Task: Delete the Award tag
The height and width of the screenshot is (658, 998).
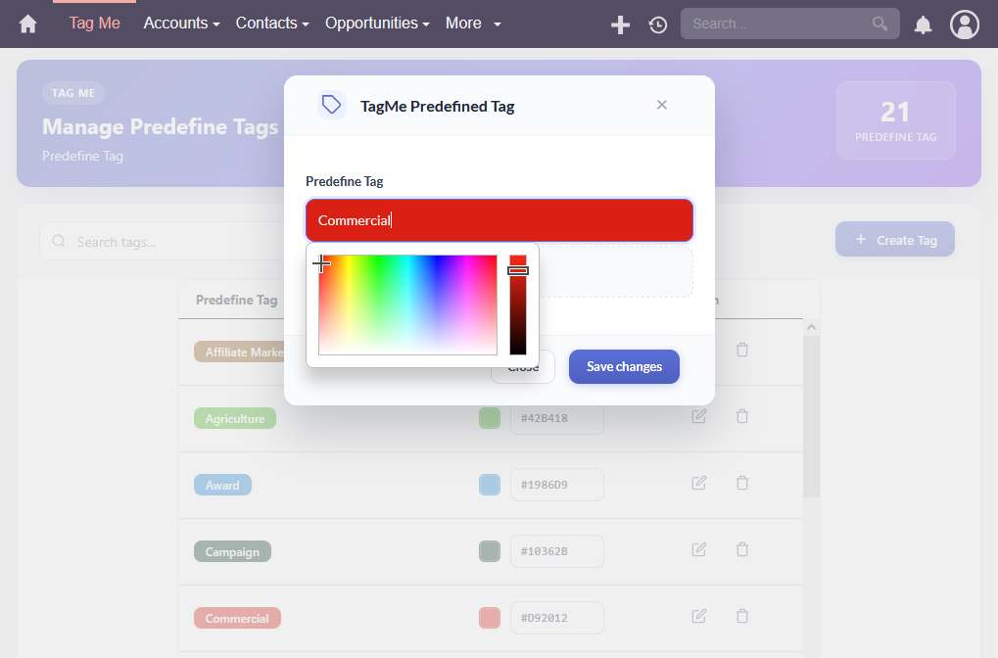Action: tap(742, 483)
